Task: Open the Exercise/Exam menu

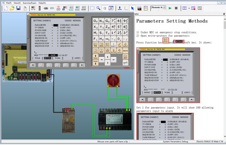Action: coord(30,3)
